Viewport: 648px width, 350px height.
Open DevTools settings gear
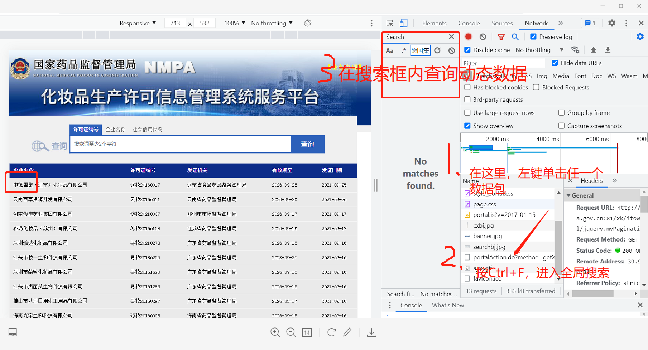click(x=612, y=23)
